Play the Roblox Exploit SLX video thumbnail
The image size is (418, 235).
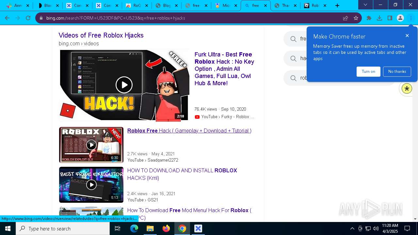coord(91,145)
